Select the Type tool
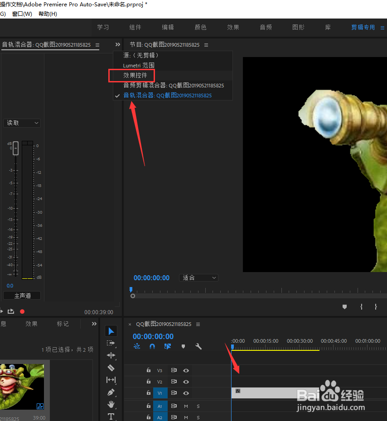This screenshot has width=387, height=421. [x=111, y=416]
